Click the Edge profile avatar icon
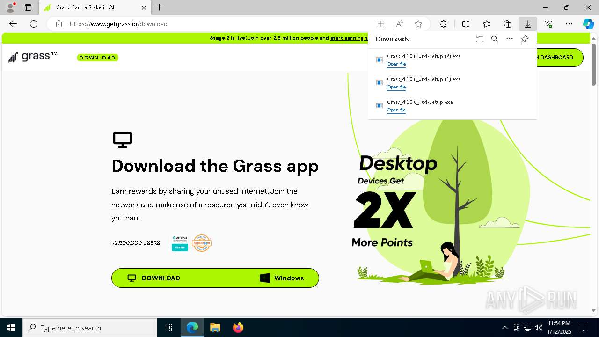 pos(10,7)
